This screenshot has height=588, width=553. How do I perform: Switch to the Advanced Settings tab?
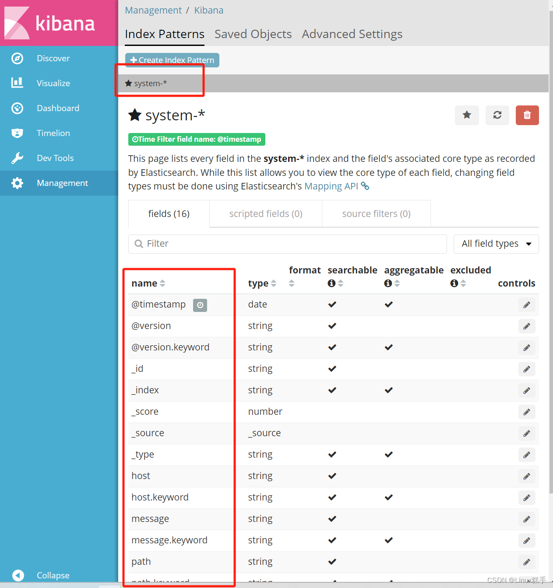(352, 34)
